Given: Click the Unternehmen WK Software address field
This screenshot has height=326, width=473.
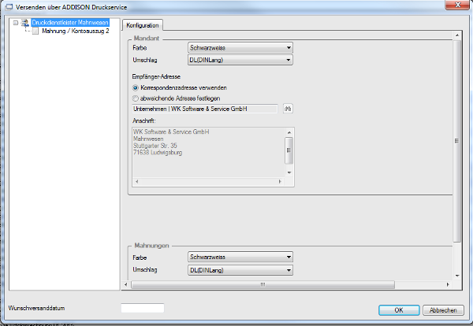Looking at the screenshot, I should coord(204,109).
